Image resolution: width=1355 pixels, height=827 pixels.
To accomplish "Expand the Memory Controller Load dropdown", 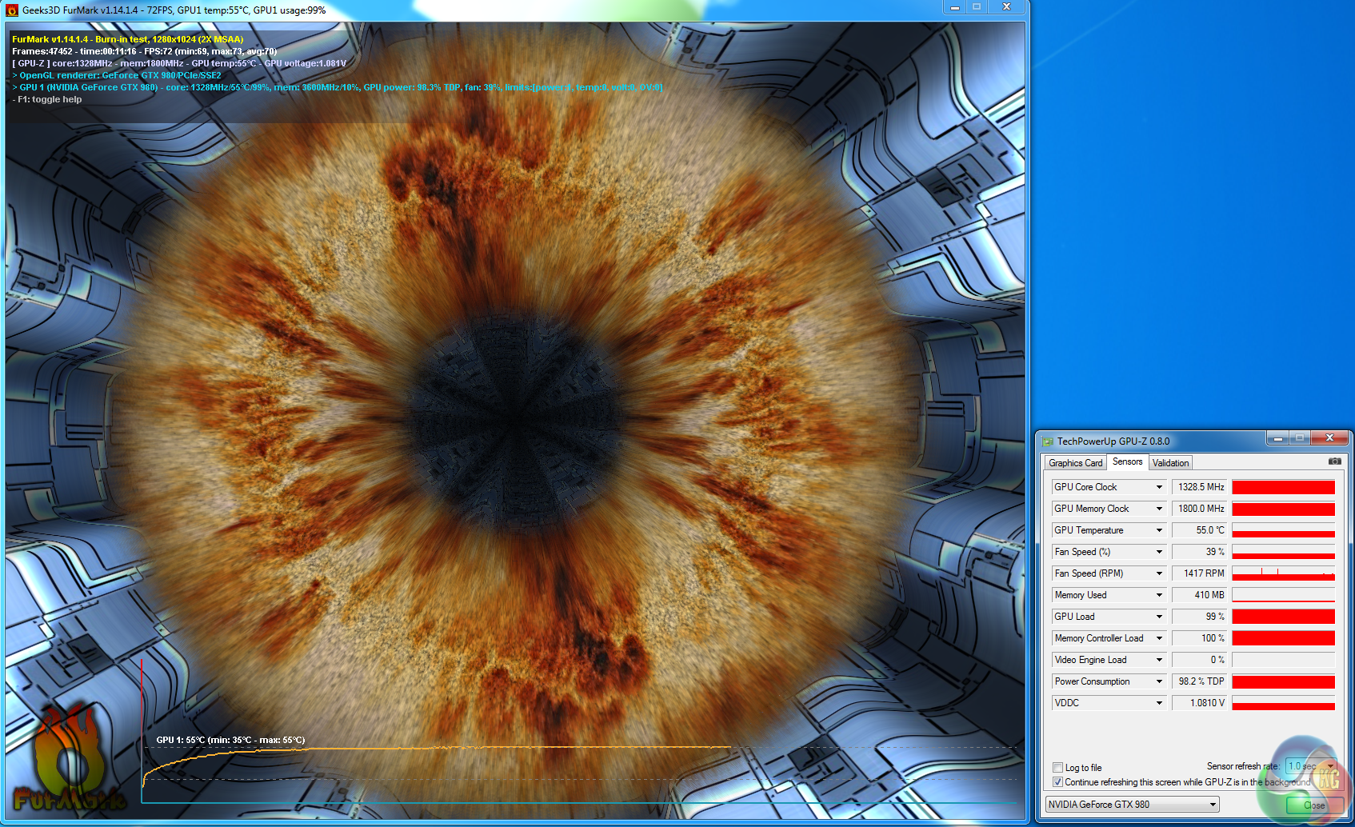I will (1159, 638).
